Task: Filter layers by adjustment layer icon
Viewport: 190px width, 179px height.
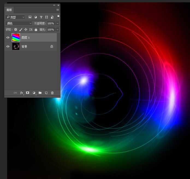Action: point(35,17)
